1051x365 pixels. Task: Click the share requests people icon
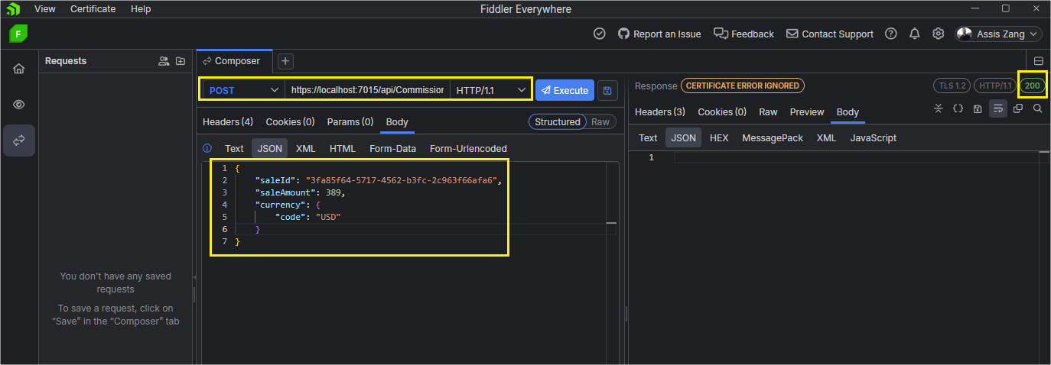[164, 61]
